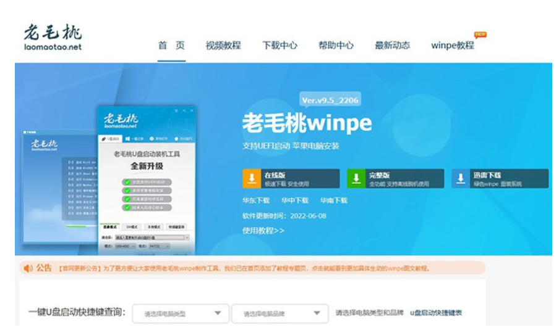The image size is (559, 330).
Task: Open the 使用教程>> link
Action: coord(263,230)
